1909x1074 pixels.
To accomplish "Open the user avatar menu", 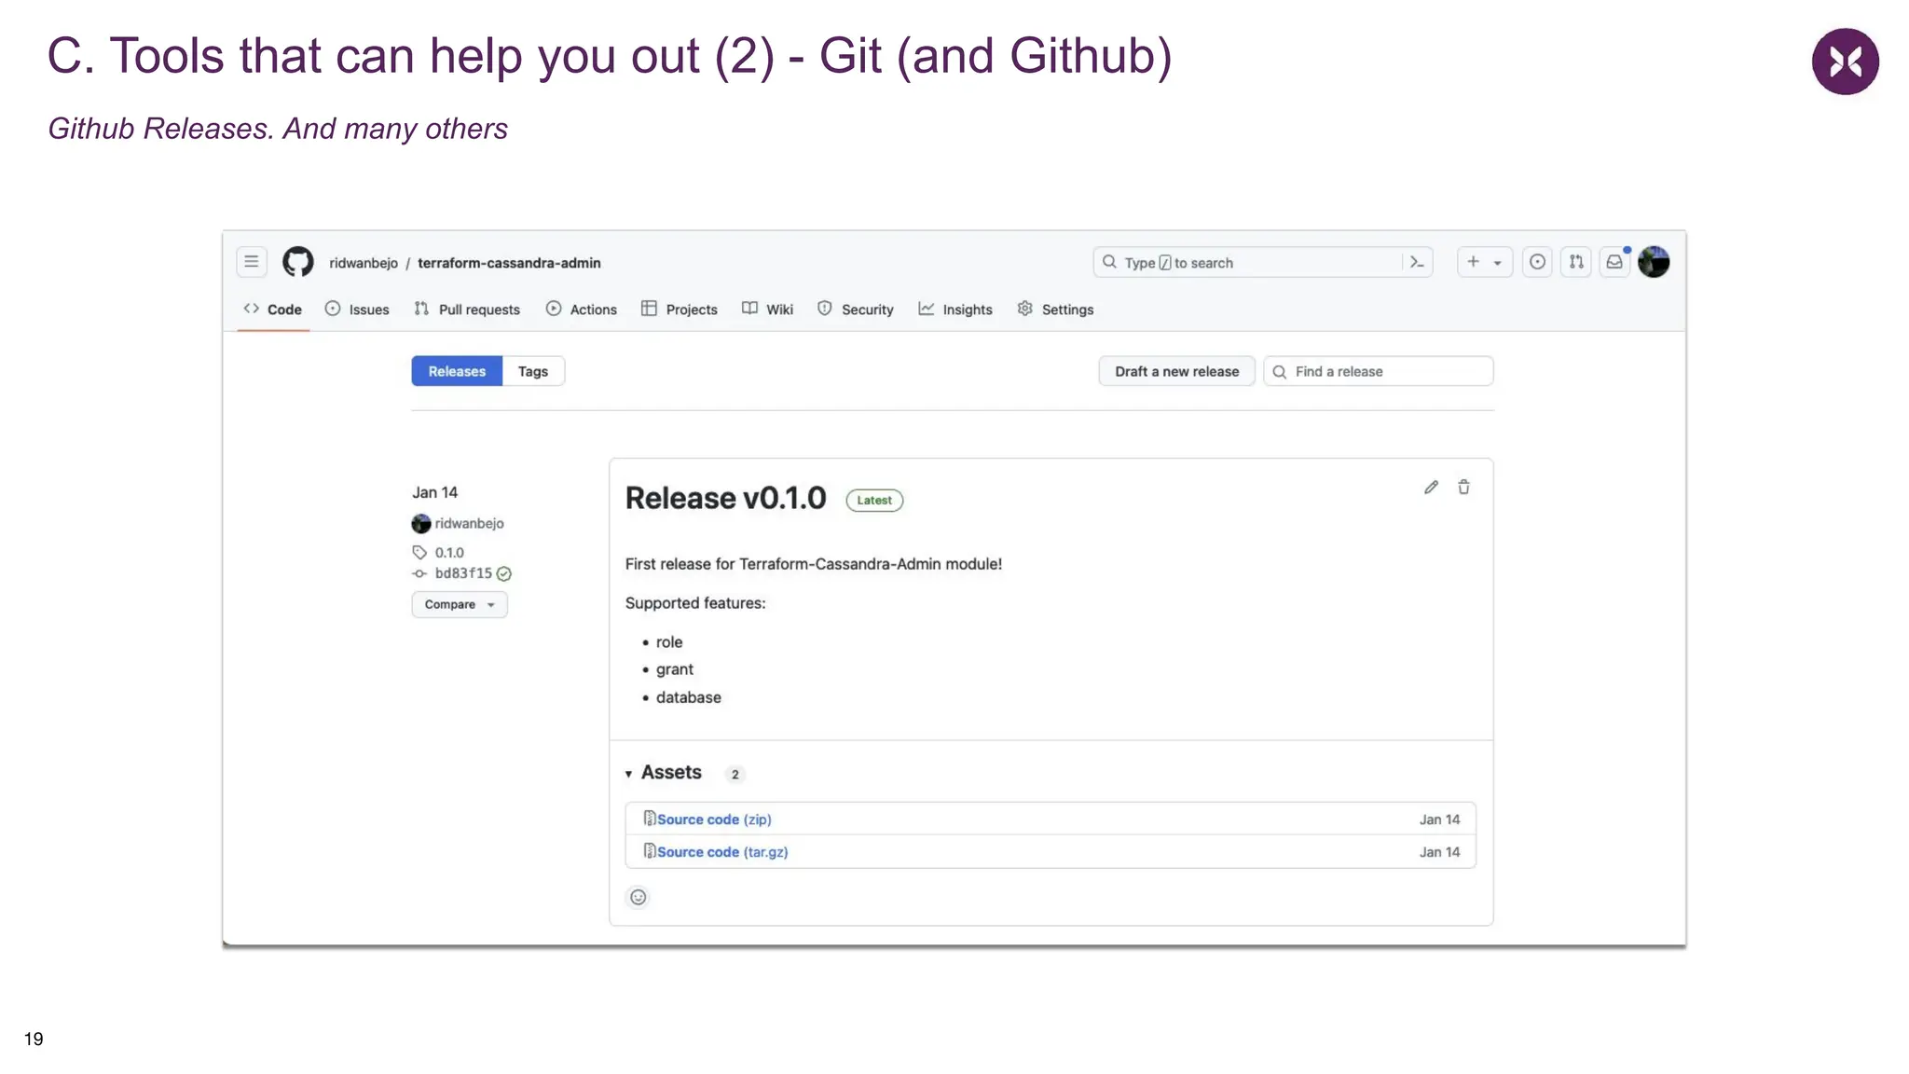I will click(1654, 262).
